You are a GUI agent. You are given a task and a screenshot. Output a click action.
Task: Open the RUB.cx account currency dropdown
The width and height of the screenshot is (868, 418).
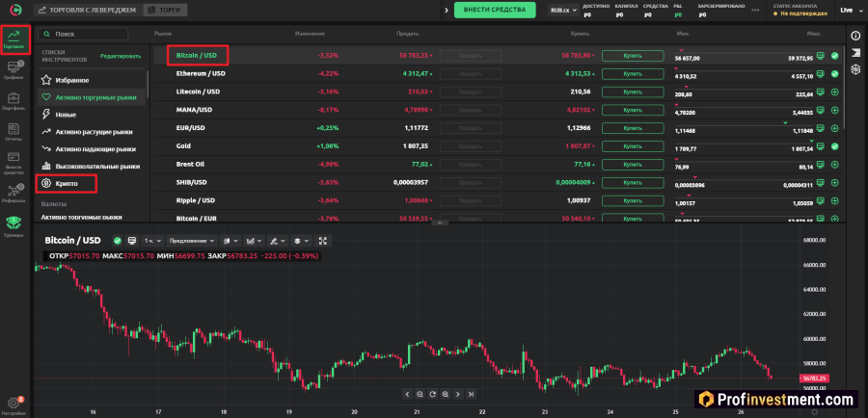[x=563, y=11]
